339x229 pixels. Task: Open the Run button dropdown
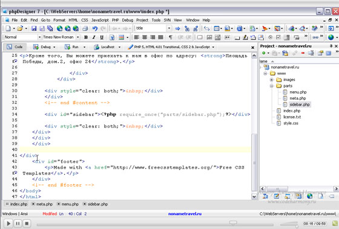pos(84,47)
